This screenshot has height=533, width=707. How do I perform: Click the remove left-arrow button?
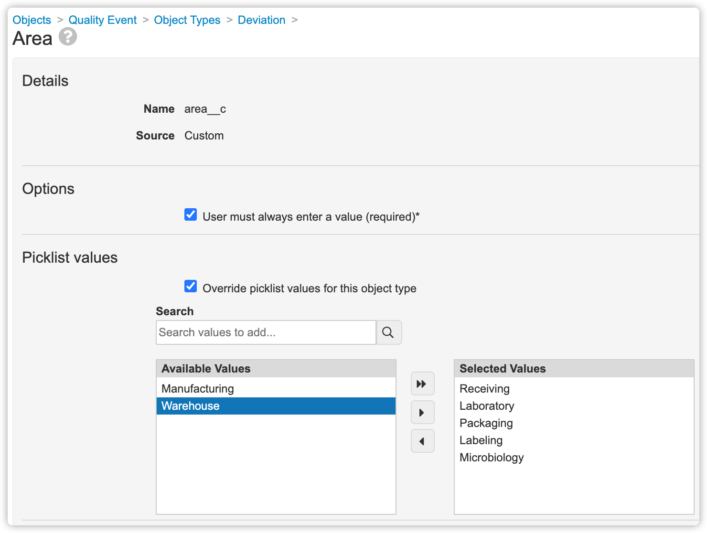click(x=422, y=441)
